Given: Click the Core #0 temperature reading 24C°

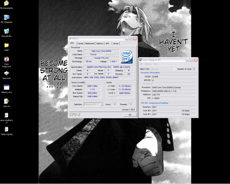Looking at the screenshot, I should (x=166, y=111).
